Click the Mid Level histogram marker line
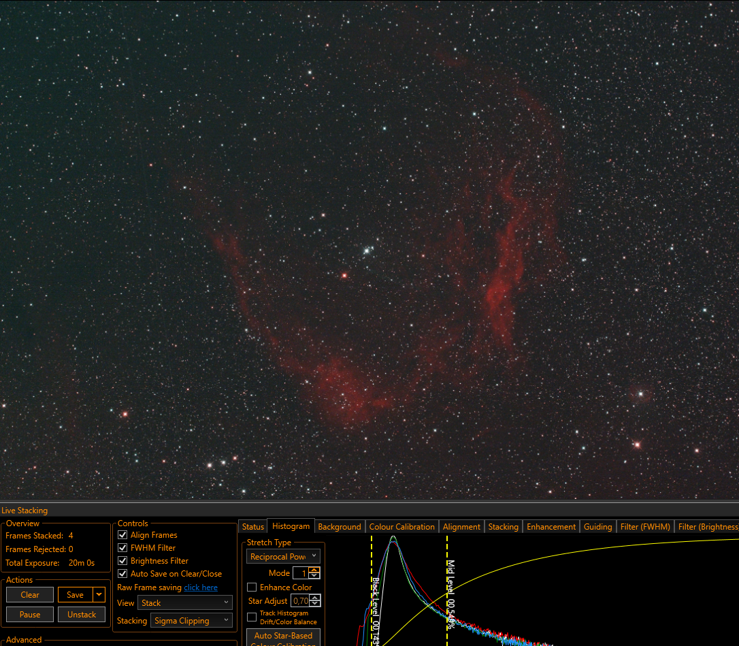Viewport: 739px width, 646px height. (x=447, y=590)
